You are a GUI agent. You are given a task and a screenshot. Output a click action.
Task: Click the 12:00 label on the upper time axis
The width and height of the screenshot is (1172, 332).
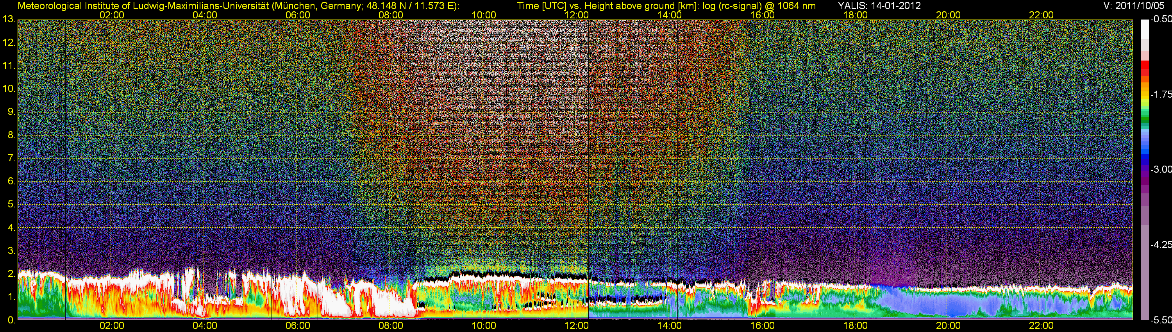(577, 15)
